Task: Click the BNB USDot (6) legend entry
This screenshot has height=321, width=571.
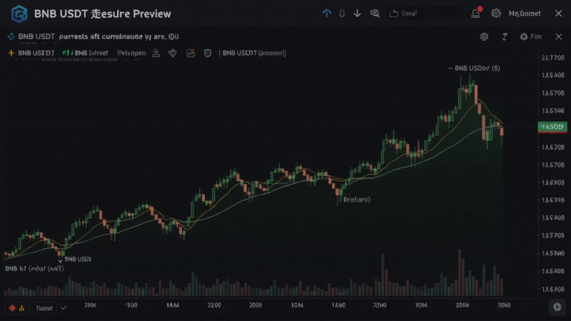Action: pos(474,68)
